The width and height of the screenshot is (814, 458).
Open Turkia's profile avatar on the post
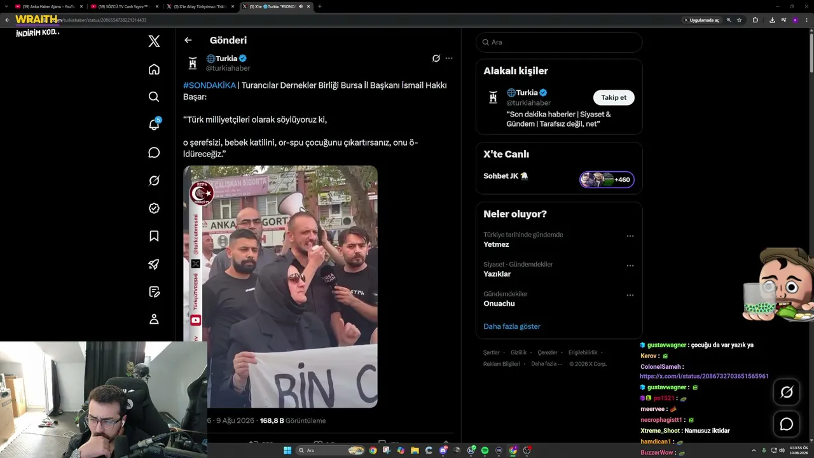click(193, 63)
